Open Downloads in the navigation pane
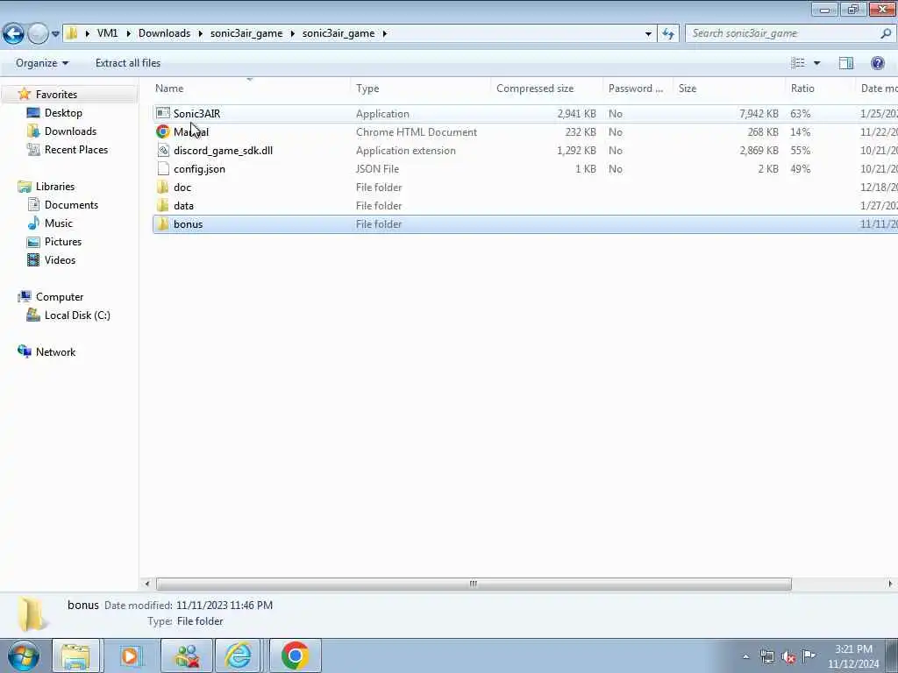 pos(70,131)
